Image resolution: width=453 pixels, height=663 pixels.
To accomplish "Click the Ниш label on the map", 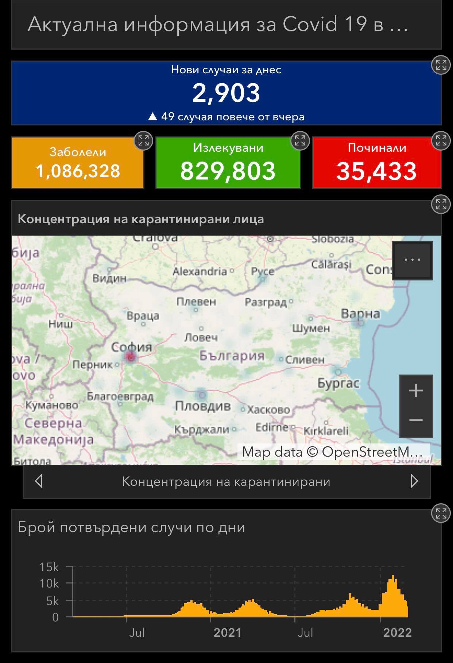I will pos(60,324).
